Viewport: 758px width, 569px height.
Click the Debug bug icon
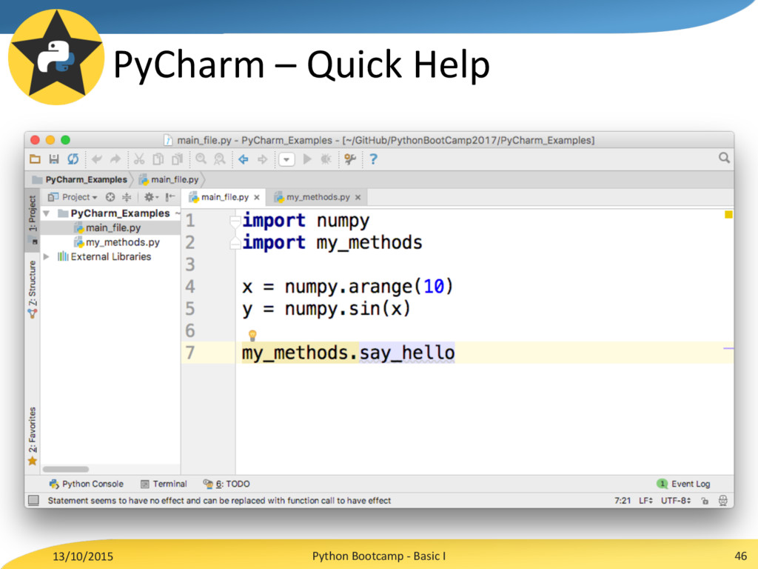(326, 159)
